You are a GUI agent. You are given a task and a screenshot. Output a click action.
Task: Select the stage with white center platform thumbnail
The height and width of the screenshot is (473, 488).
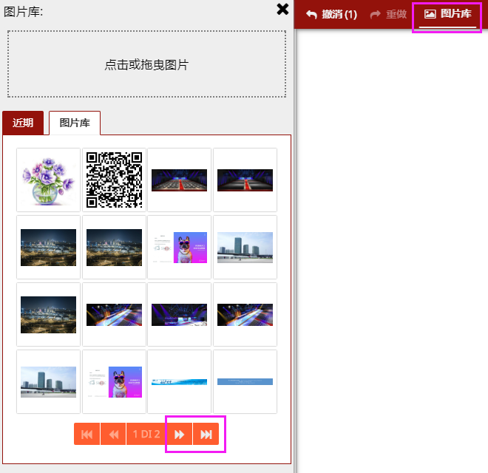coord(179,314)
